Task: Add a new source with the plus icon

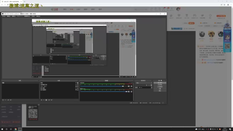Action: point(41,100)
